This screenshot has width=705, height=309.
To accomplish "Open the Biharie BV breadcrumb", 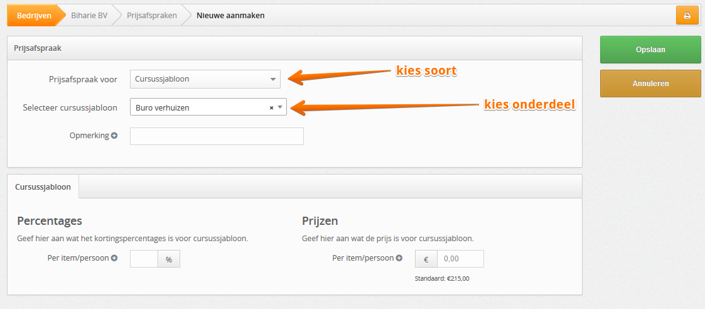I will pyautogui.click(x=89, y=16).
